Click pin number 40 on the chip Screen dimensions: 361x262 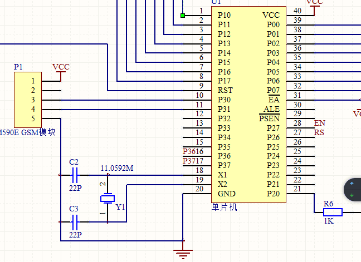coord(297,11)
